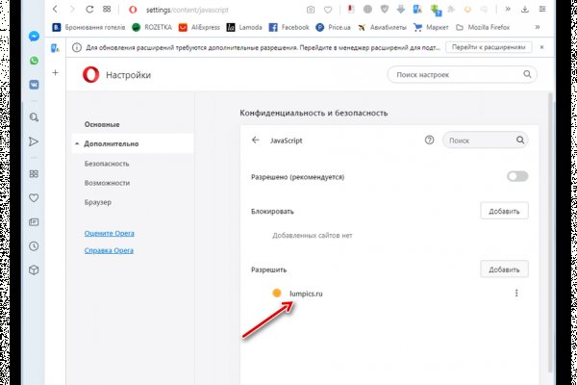Click the help question mark next to JavaScript
The width and height of the screenshot is (577, 385).
(430, 140)
